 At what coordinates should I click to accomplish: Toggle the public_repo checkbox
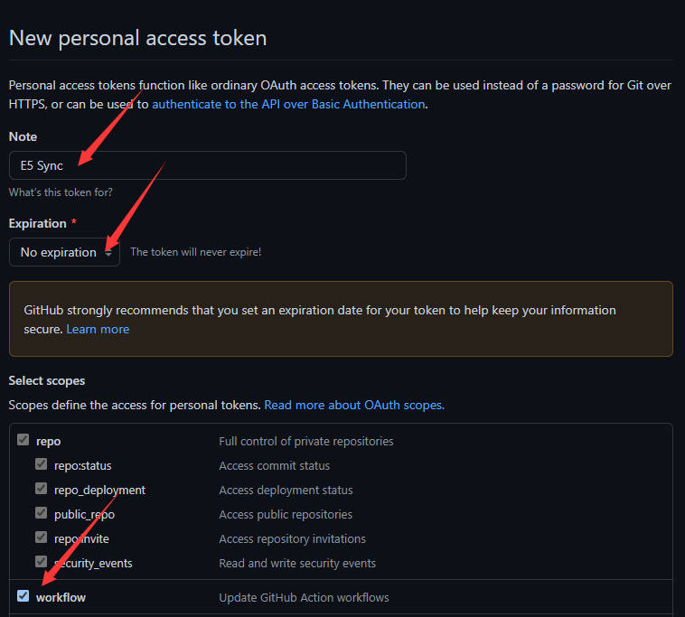(41, 514)
